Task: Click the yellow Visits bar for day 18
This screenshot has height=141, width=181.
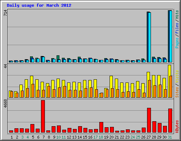Action: point(100,96)
